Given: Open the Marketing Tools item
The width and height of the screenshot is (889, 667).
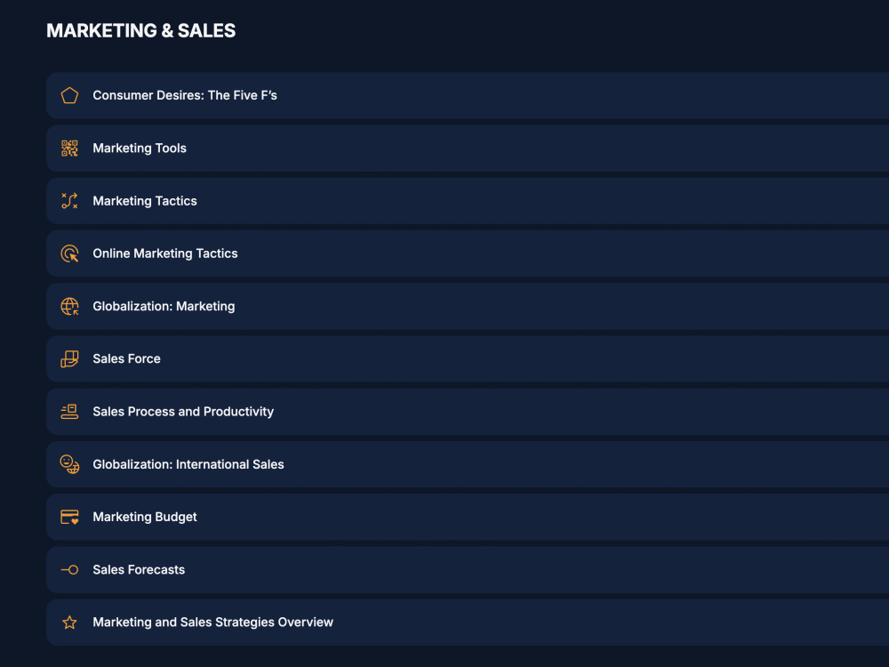Looking at the screenshot, I should [x=468, y=148].
